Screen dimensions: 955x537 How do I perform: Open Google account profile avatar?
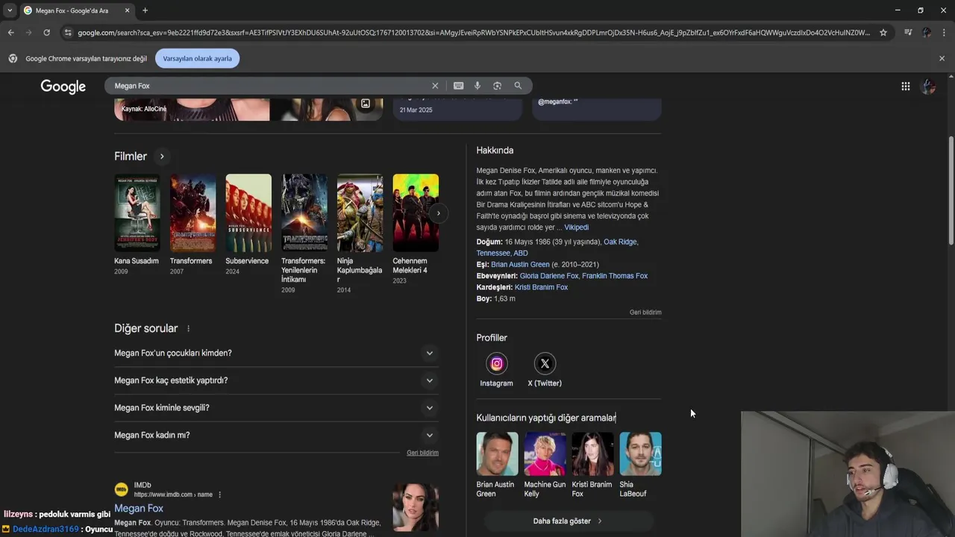928,87
